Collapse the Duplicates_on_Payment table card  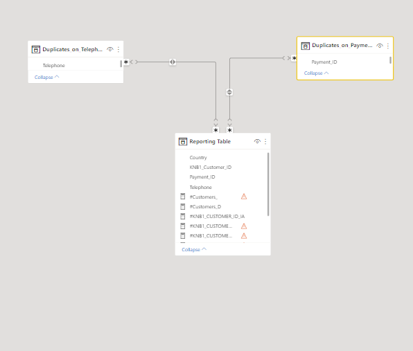click(x=316, y=73)
